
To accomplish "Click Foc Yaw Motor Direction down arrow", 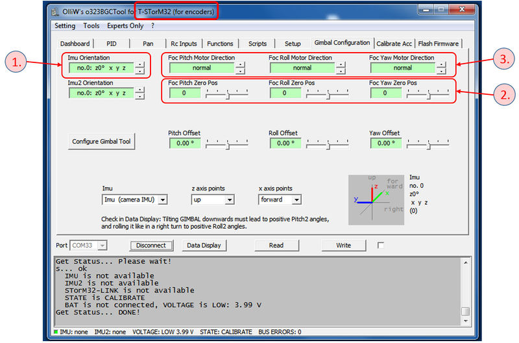I will [x=441, y=71].
